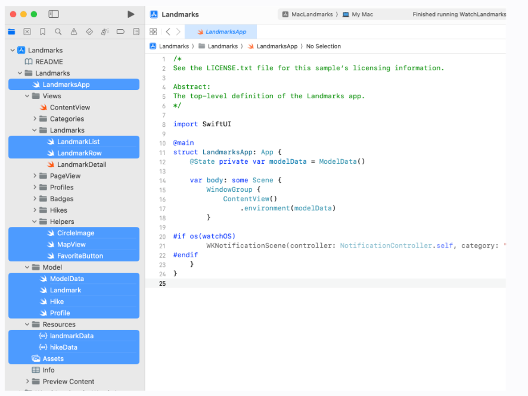
Task: Collapse the Helpers folder
Action: point(35,222)
